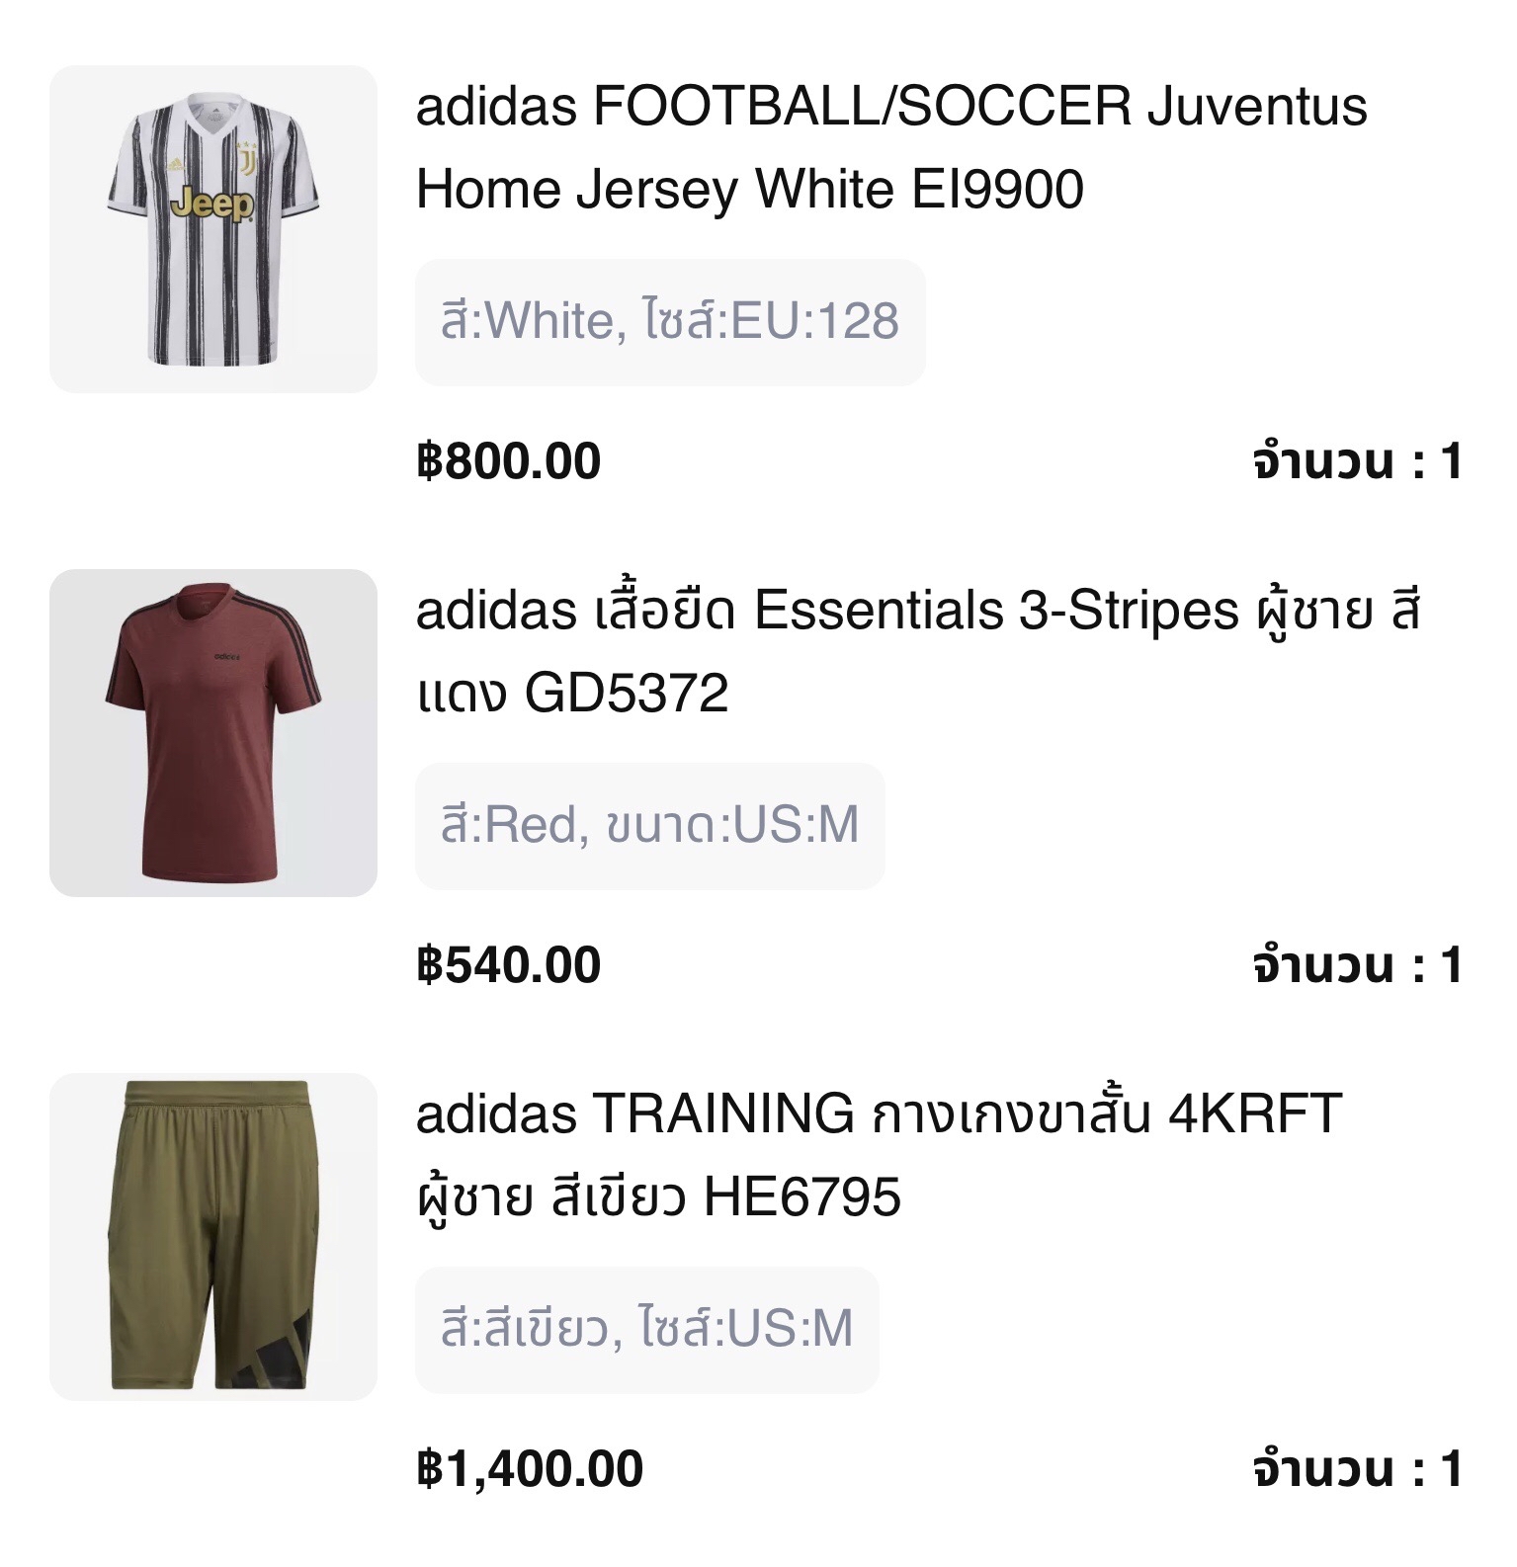Viewport: 1517px width, 1567px height.
Task: Click the ฿800.00 price
Action: tap(509, 461)
